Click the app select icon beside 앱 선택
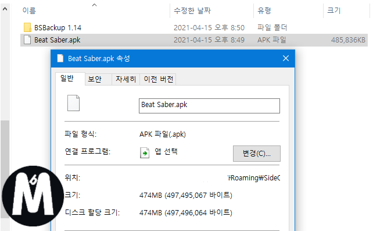The image size is (373, 231). click(x=145, y=152)
